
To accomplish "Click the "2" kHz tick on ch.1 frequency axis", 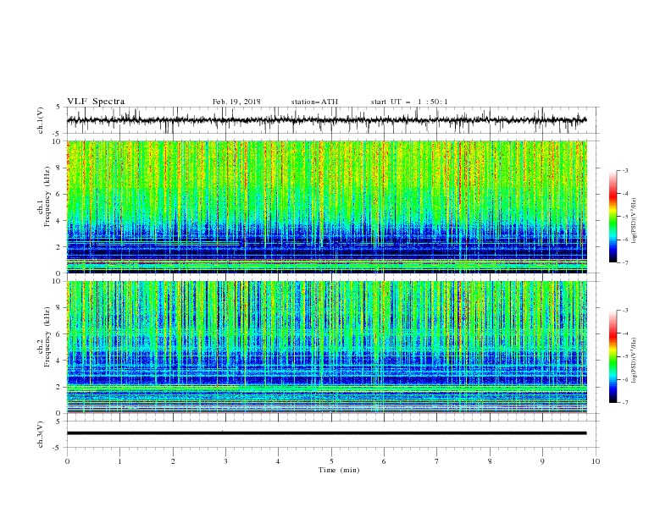I will [59, 247].
